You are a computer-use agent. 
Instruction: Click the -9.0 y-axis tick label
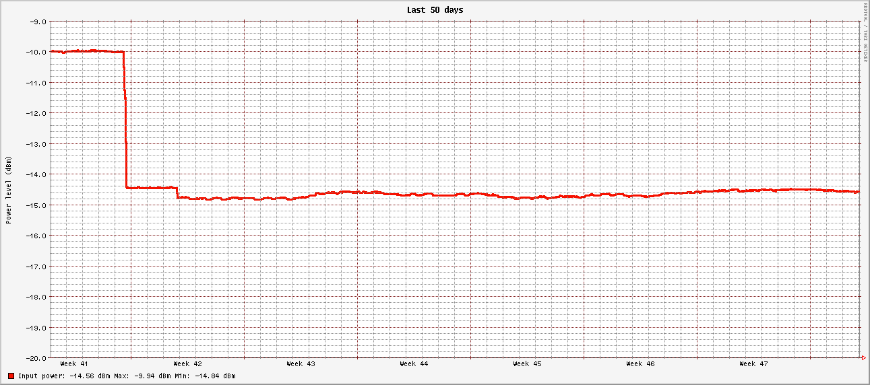pyautogui.click(x=36, y=22)
